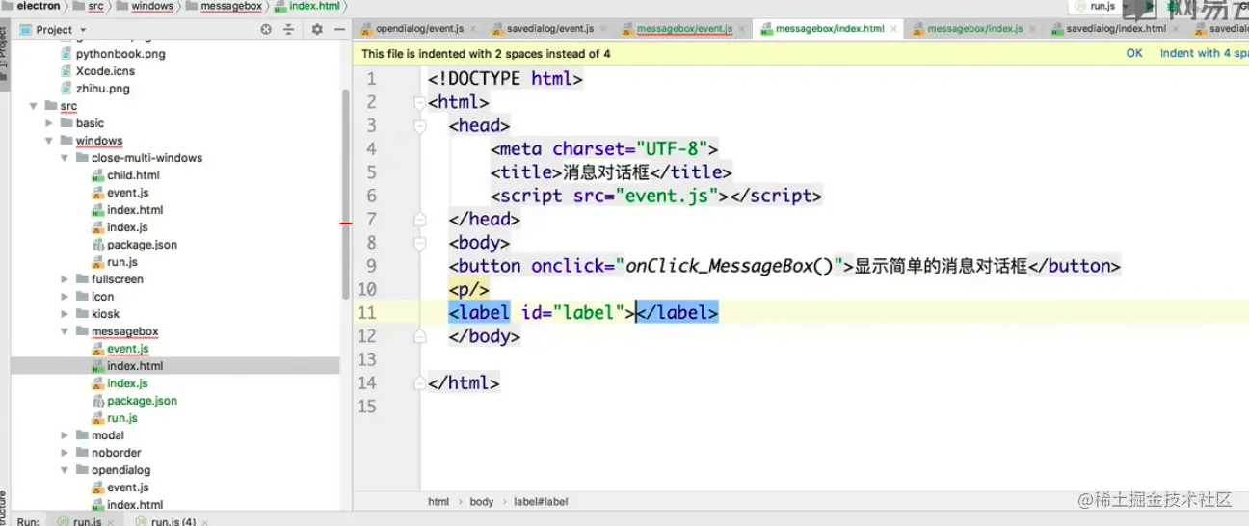Click the index.html breadcrumb in navigation bar
The image size is (1249, 526).
tap(307, 6)
